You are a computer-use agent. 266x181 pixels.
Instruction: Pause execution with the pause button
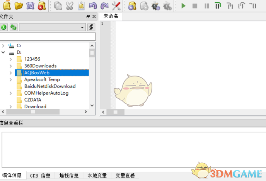click(x=206, y=6)
